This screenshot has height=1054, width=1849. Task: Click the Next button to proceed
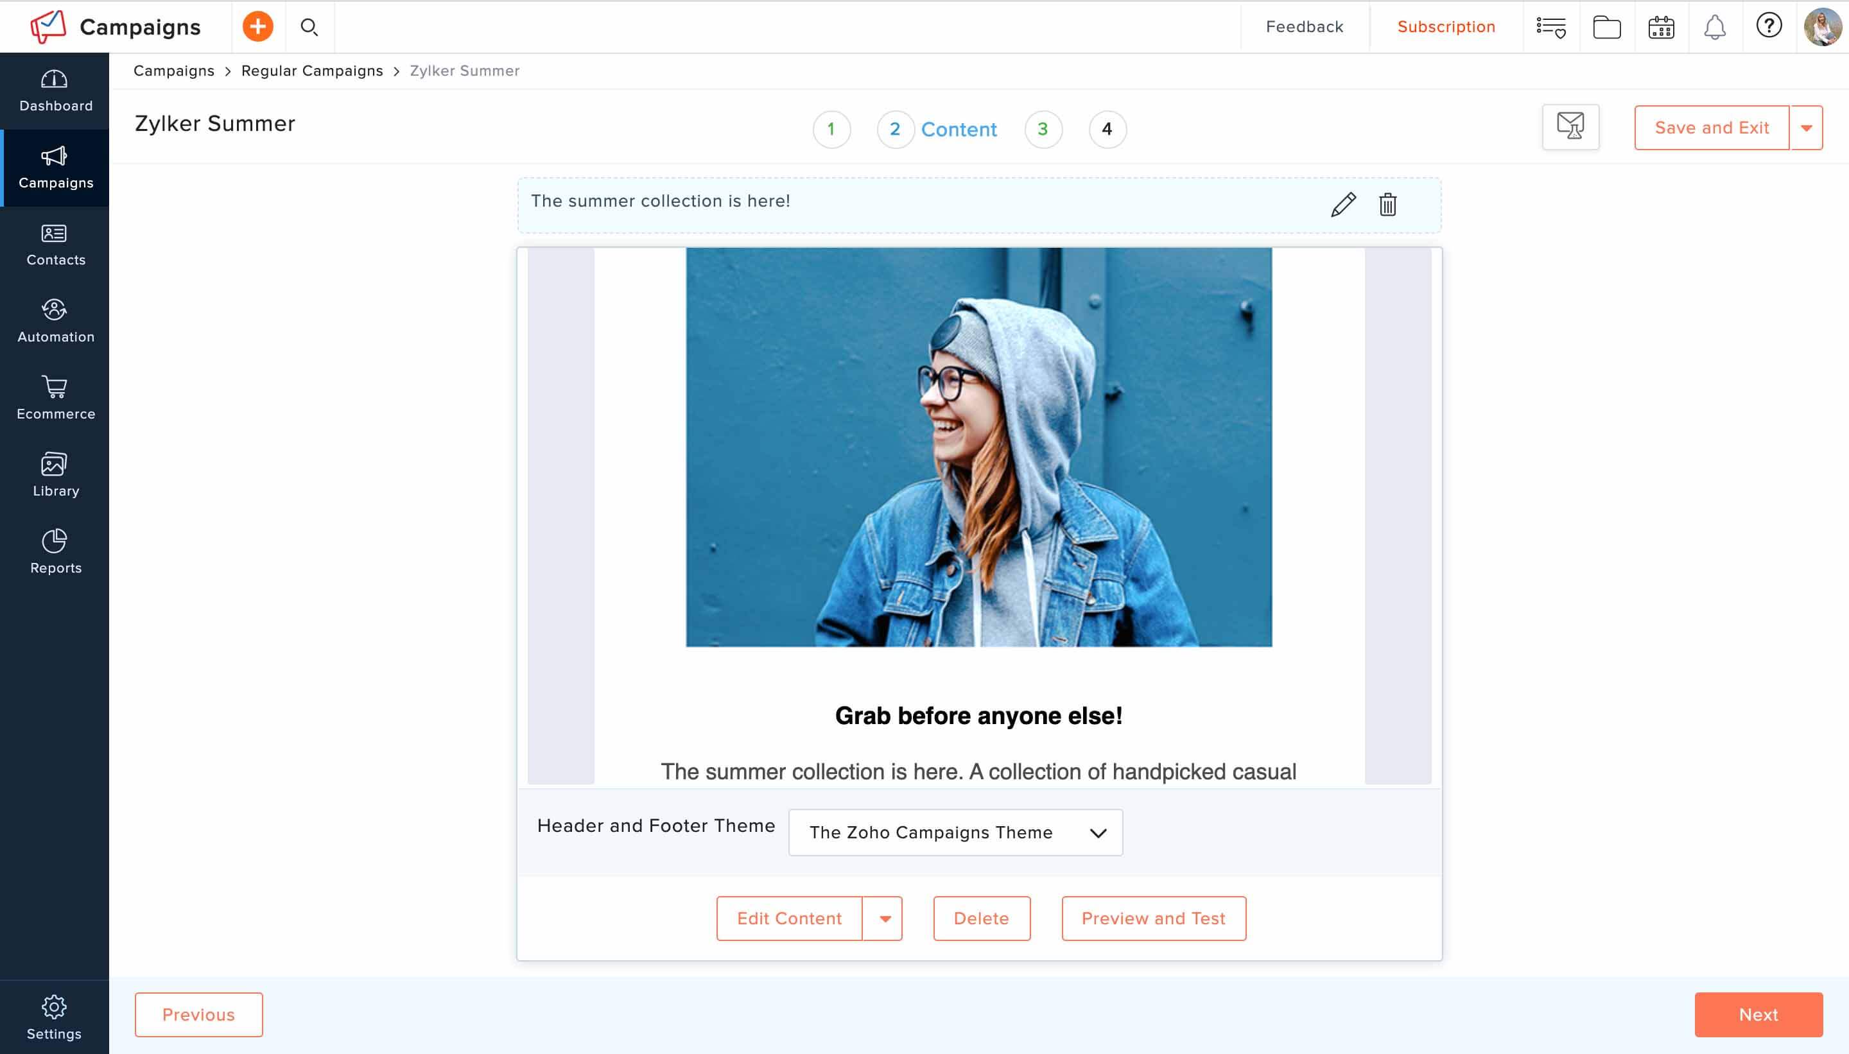1759,1014
